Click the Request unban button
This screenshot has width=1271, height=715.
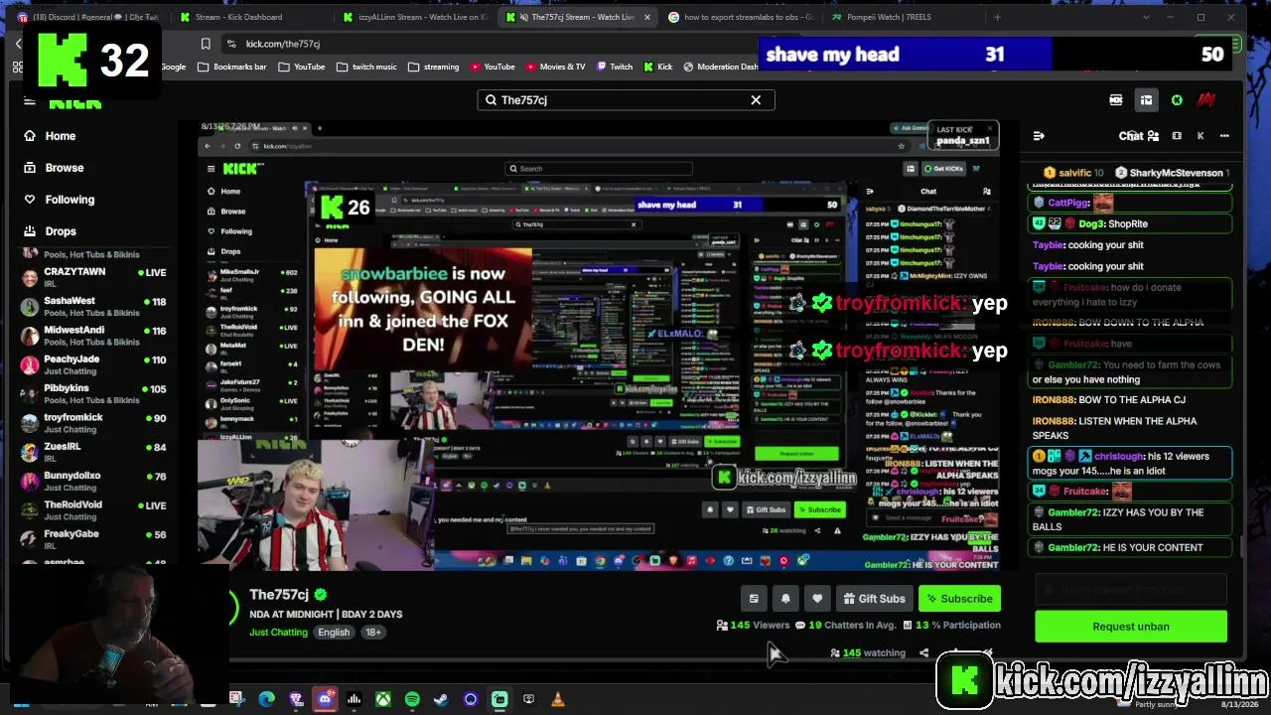tap(1131, 627)
